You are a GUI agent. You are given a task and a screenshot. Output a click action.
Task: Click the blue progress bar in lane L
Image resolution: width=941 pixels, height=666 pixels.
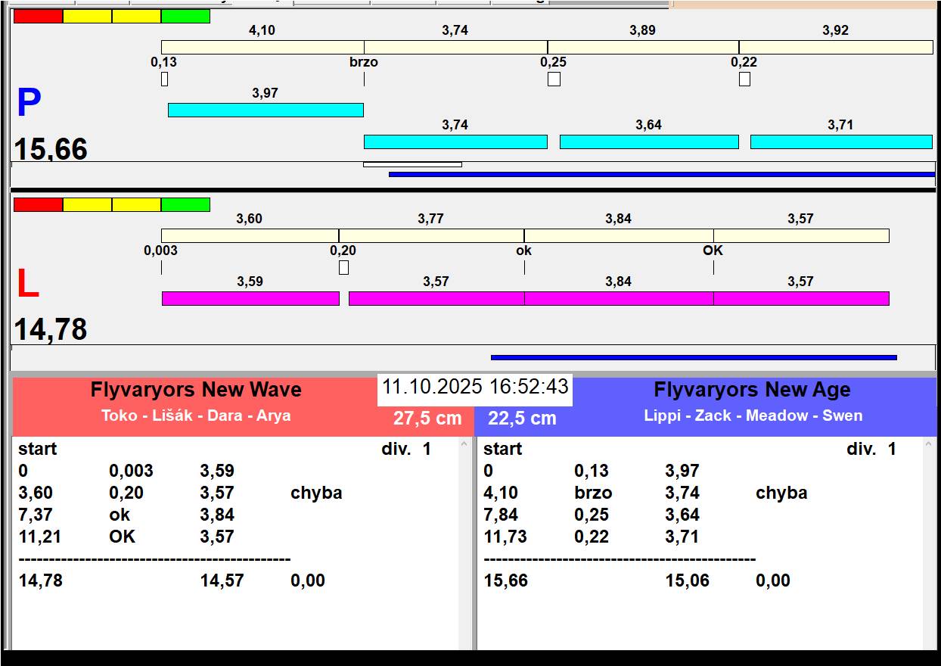pyautogui.click(x=693, y=357)
